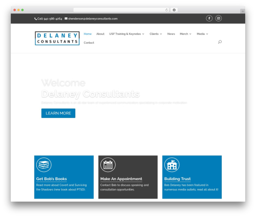The image size is (256, 217).
Task: Open a new tab with plus button
Action: (x=243, y=11)
